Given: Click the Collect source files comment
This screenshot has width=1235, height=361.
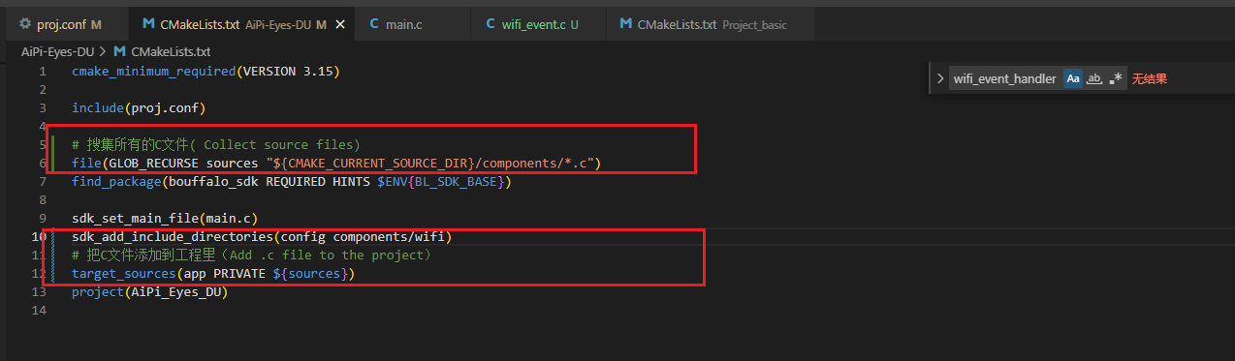Looking at the screenshot, I should click(x=216, y=144).
